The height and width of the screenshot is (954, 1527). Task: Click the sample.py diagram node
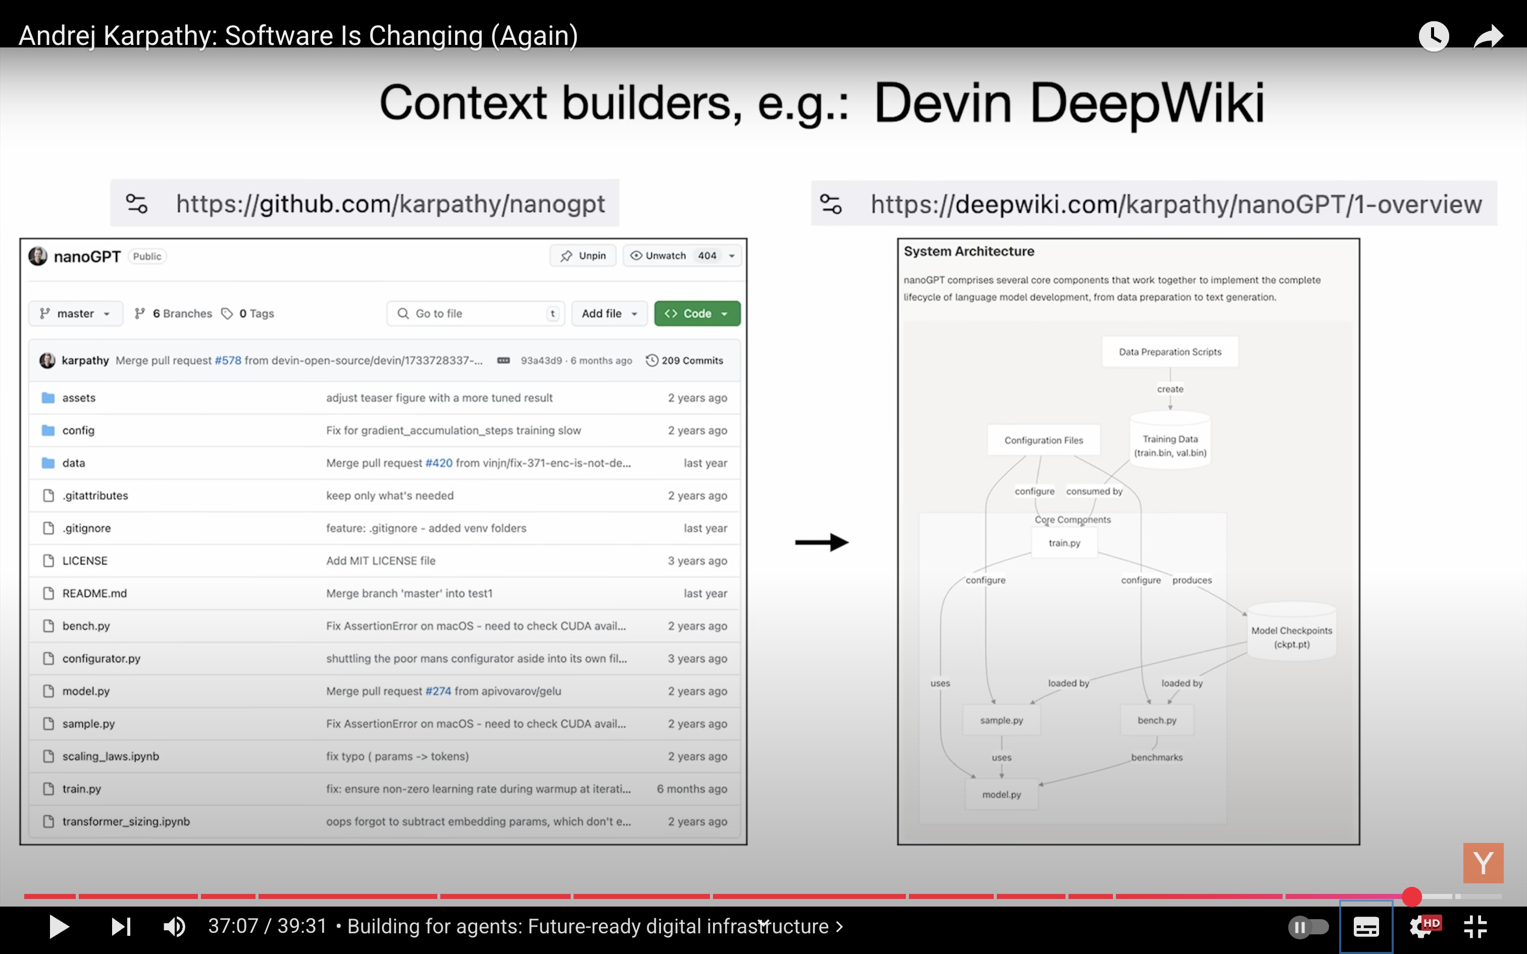coord(1001,720)
